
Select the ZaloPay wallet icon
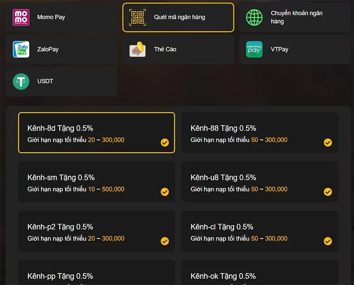20,49
